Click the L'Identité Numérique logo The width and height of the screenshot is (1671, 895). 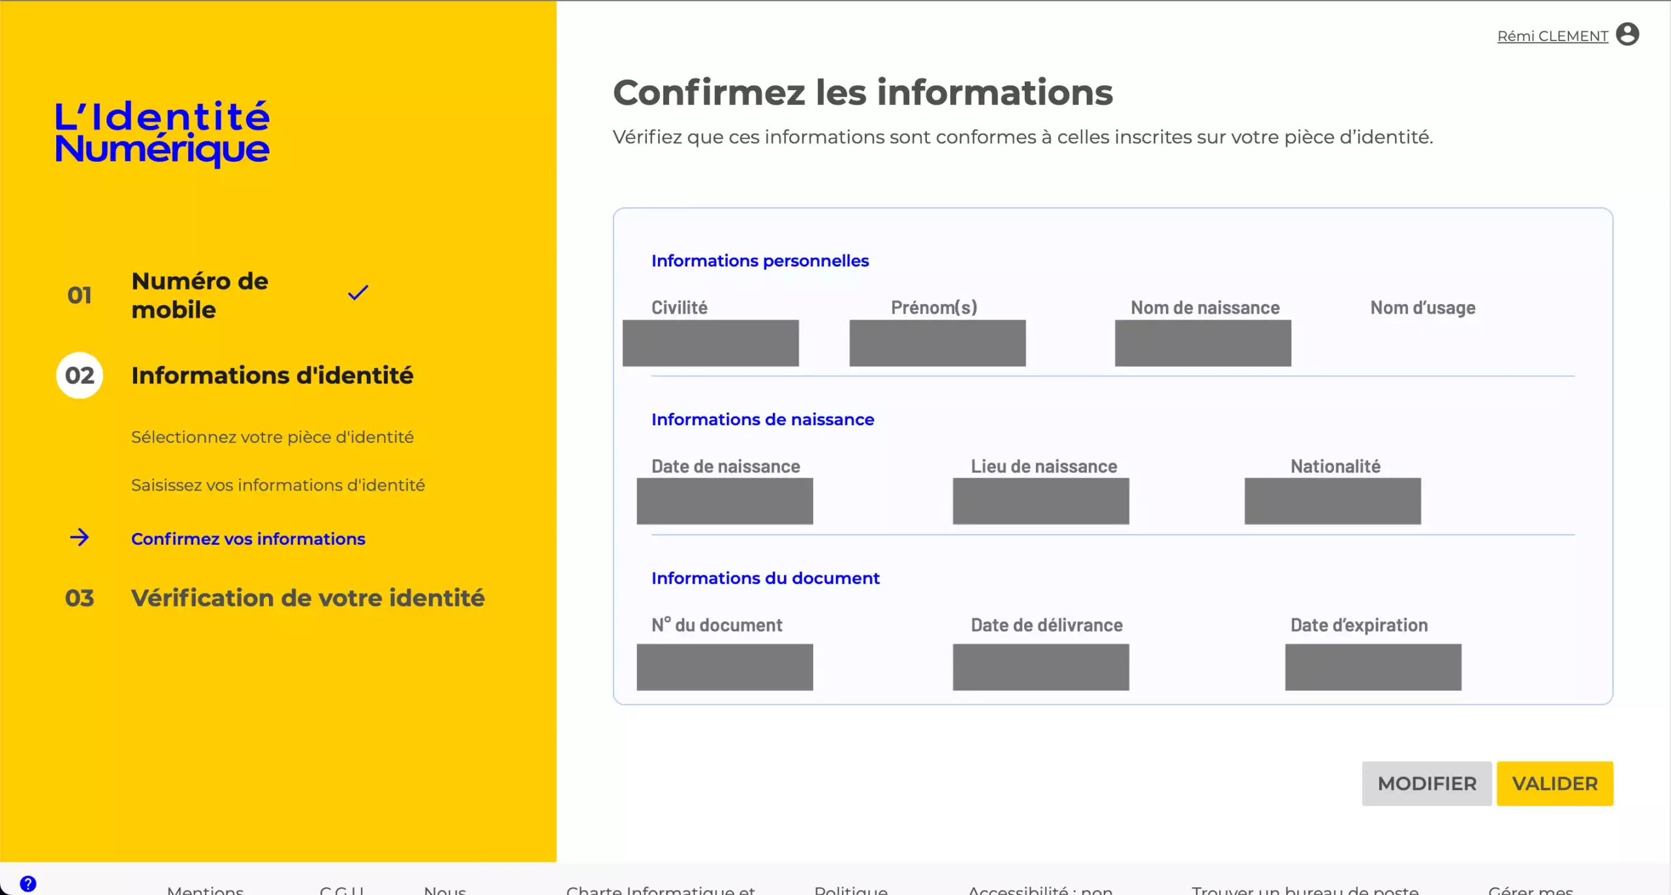point(162,133)
